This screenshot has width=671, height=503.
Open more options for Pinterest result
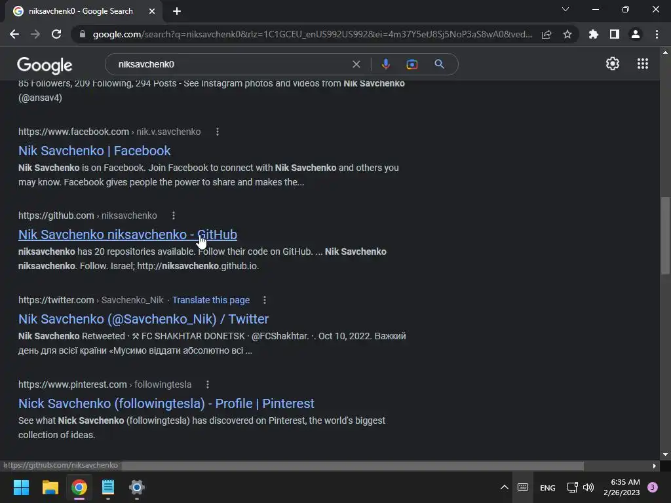click(208, 384)
